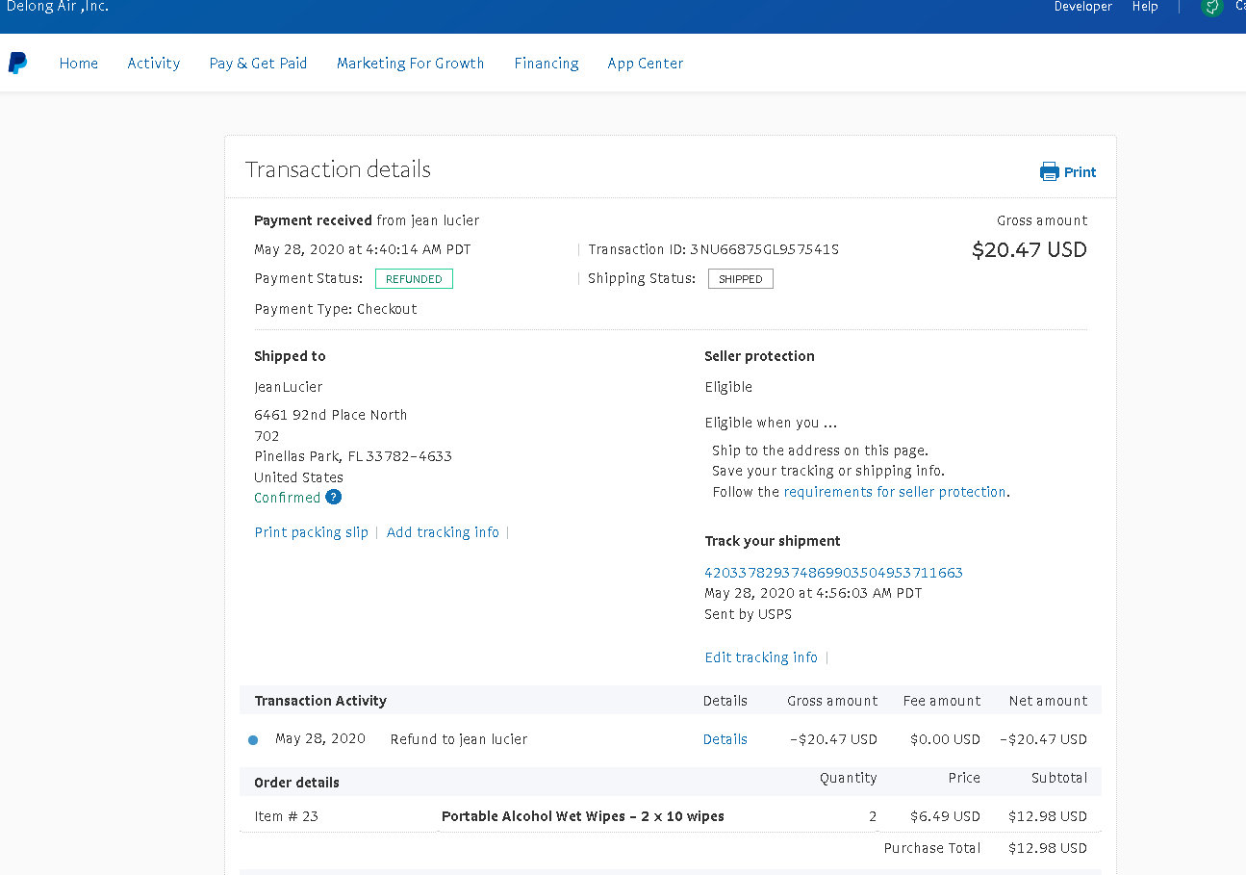Click Print packing slip link
Viewport: 1246px width, 875px height.
tap(311, 532)
